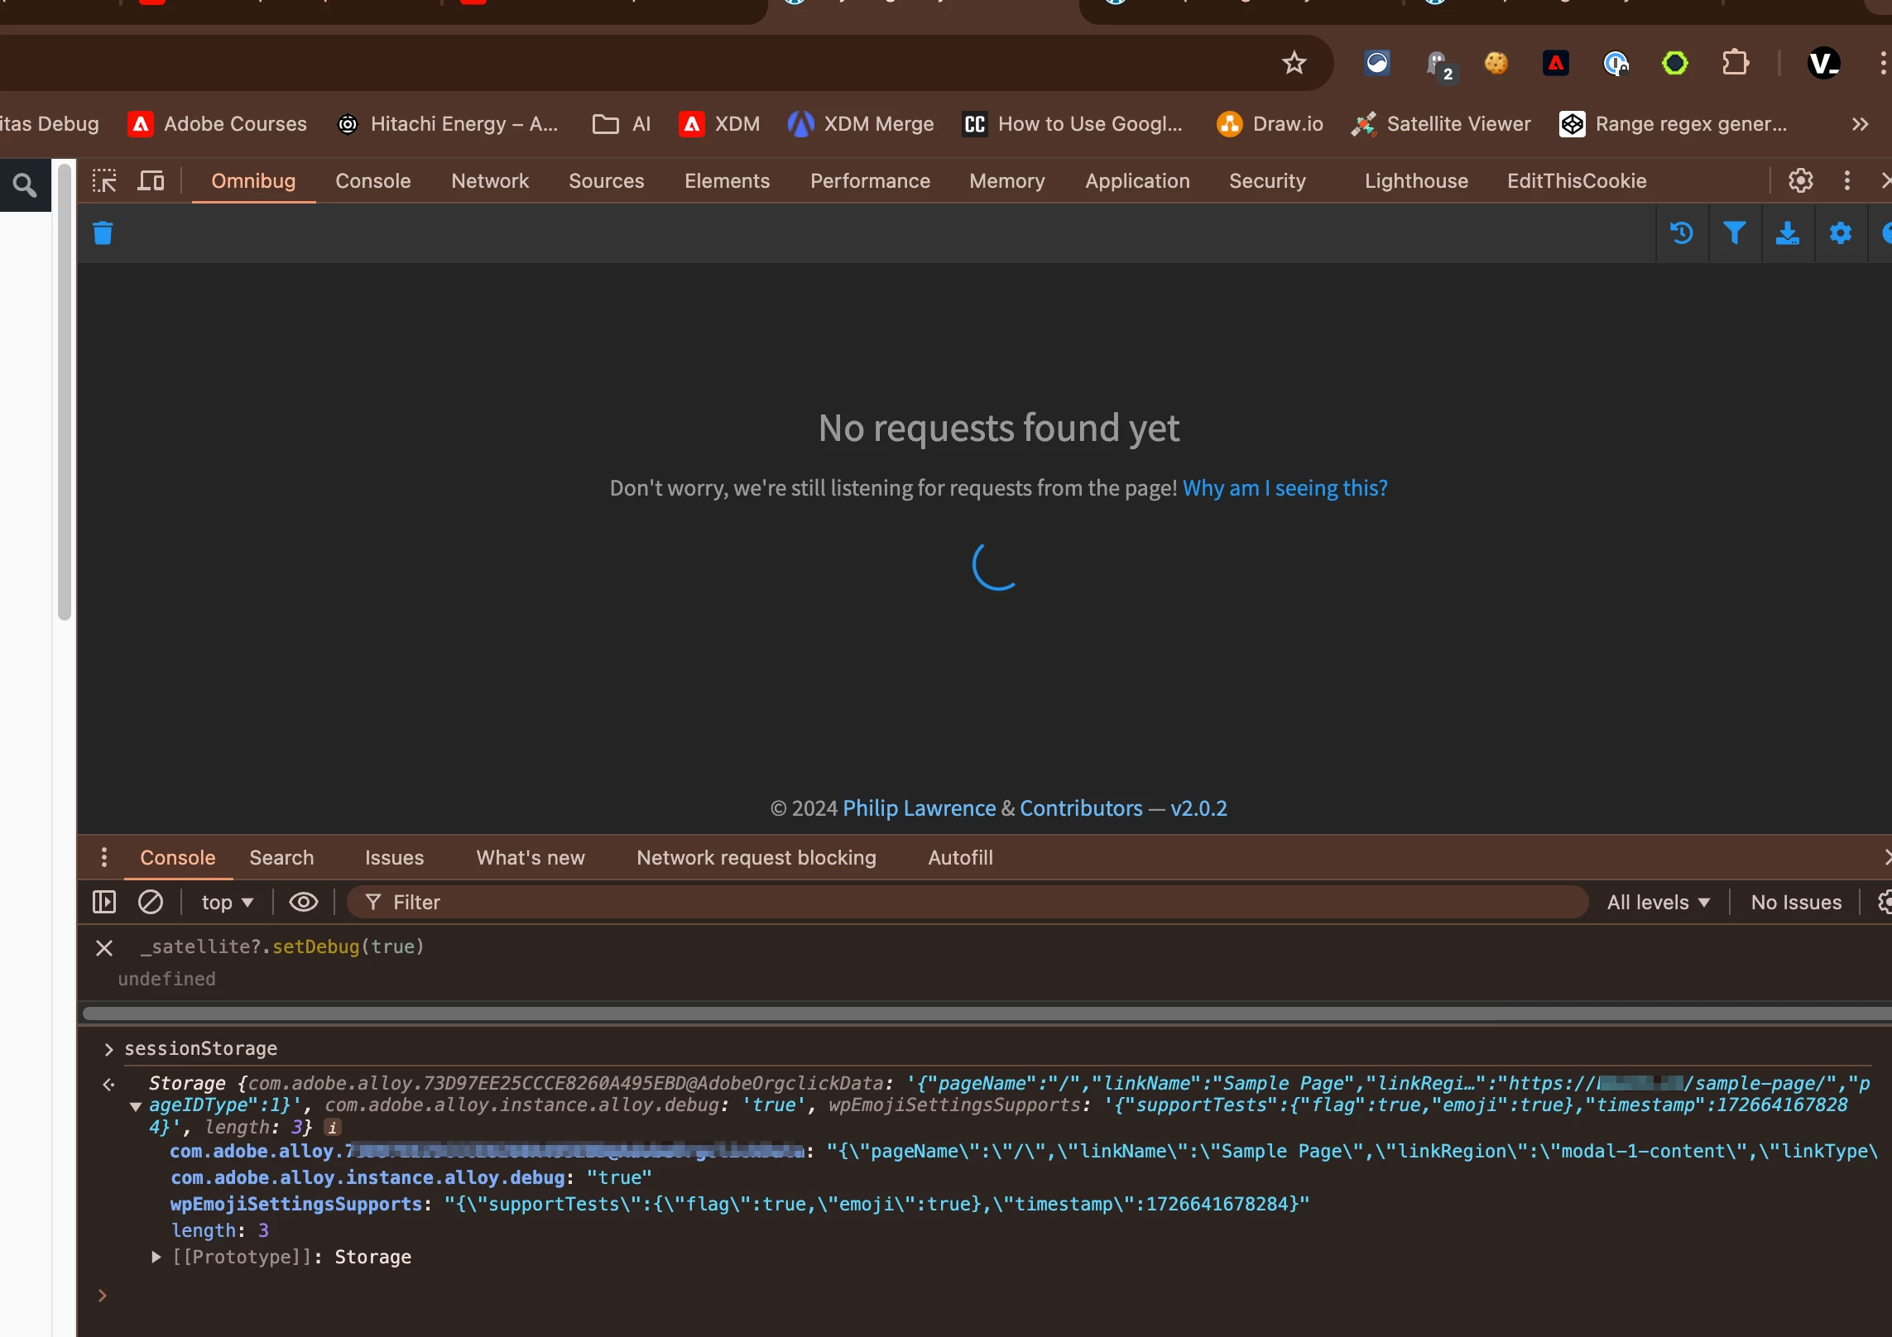
Task: Click the Omnibug history icon
Action: [1681, 233]
